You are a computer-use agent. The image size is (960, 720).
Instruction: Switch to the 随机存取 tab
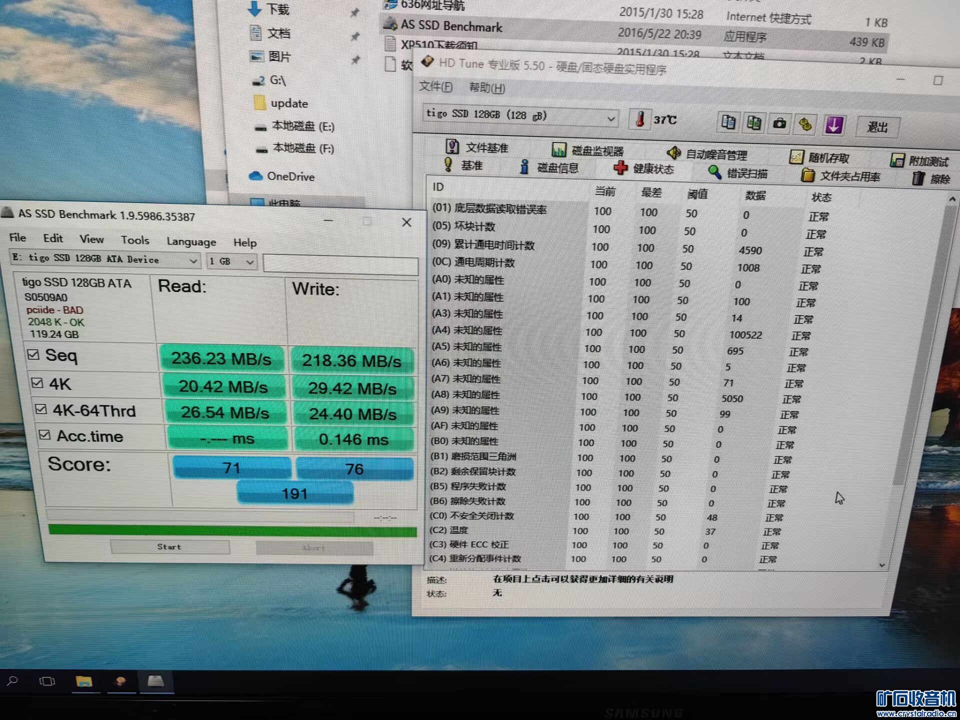tap(819, 157)
